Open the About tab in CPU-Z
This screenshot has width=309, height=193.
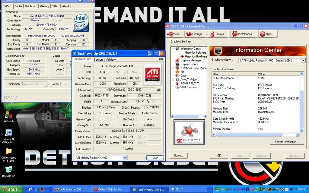click(x=65, y=6)
